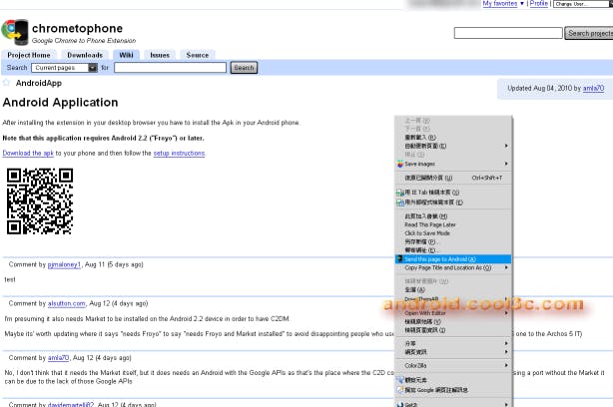This screenshot has width=613, height=407.
Task: Focus the project search field at top right
Action: click(x=508, y=33)
